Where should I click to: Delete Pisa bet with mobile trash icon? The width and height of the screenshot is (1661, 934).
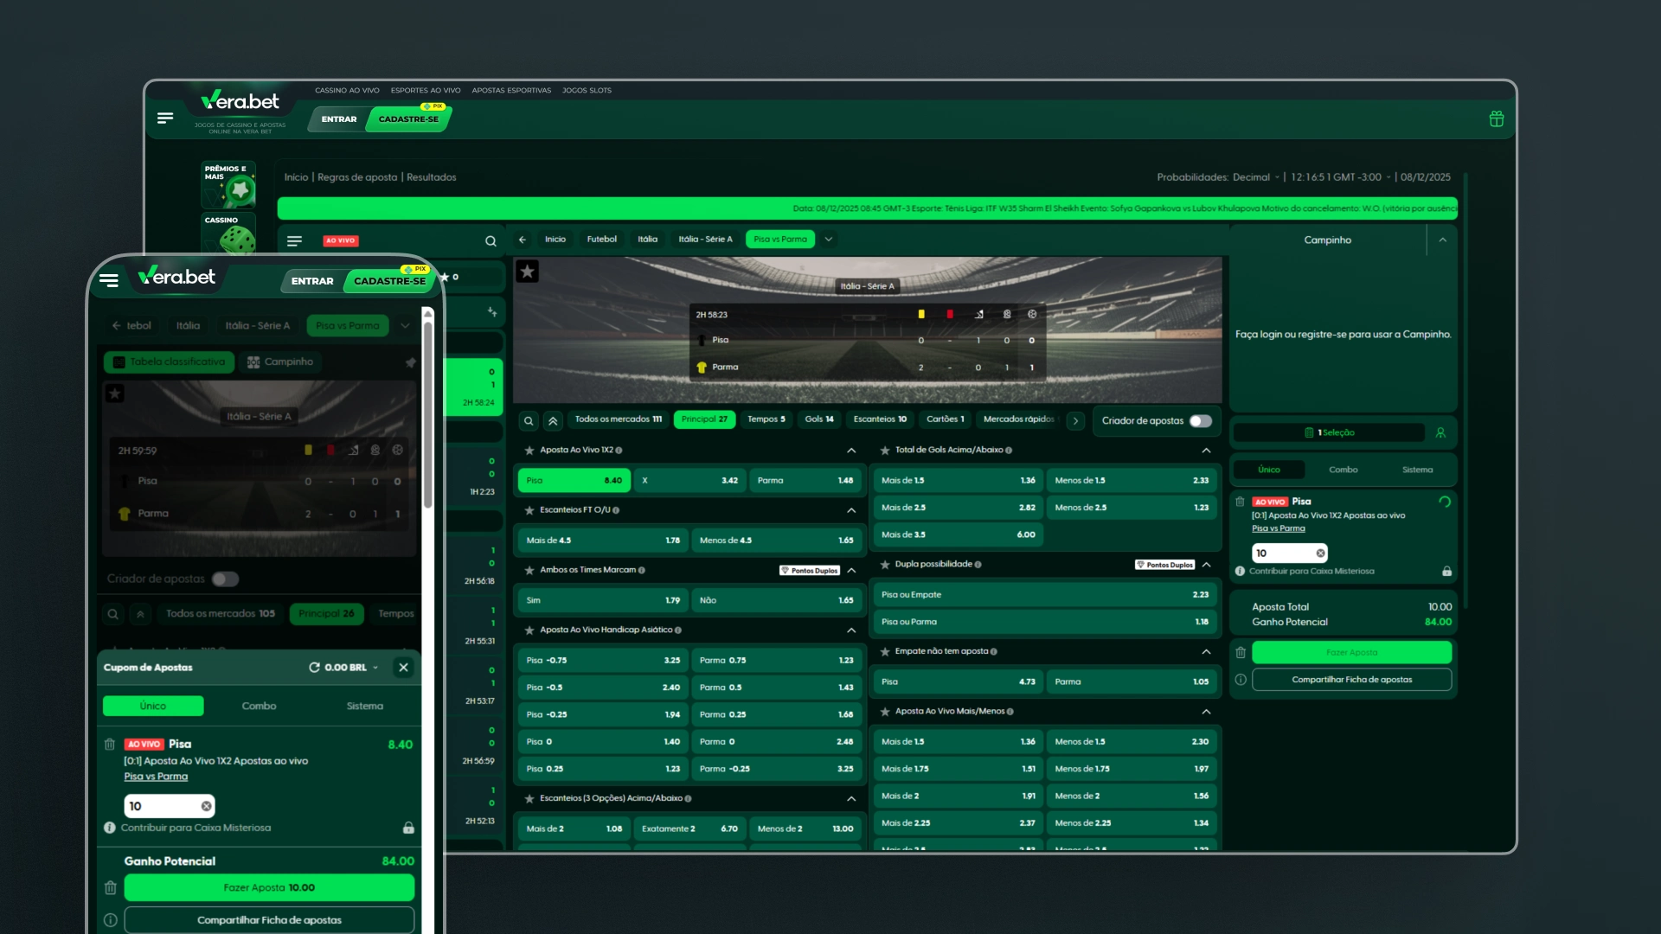click(110, 745)
